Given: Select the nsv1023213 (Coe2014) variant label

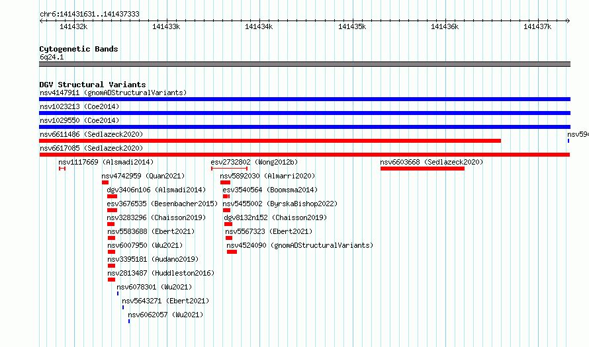Looking at the screenshot, I should (x=79, y=106).
